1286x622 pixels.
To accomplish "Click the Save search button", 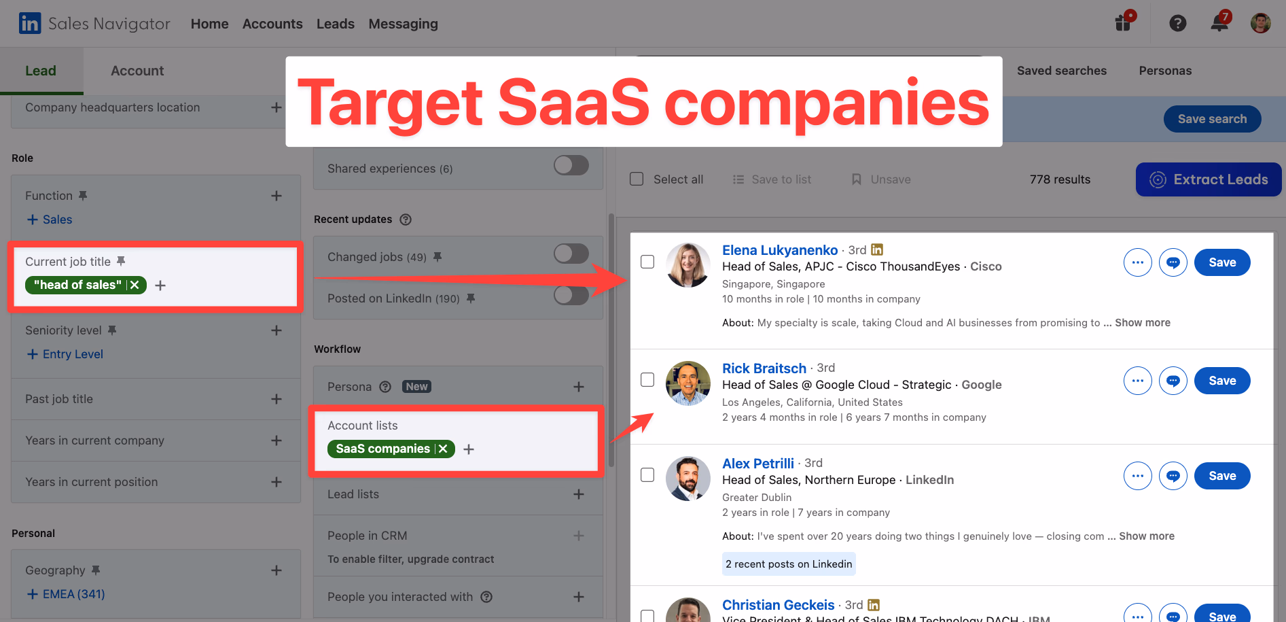I will click(1212, 119).
